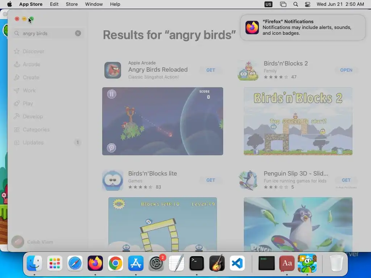Open Launchpad from the Dock

tap(55, 263)
